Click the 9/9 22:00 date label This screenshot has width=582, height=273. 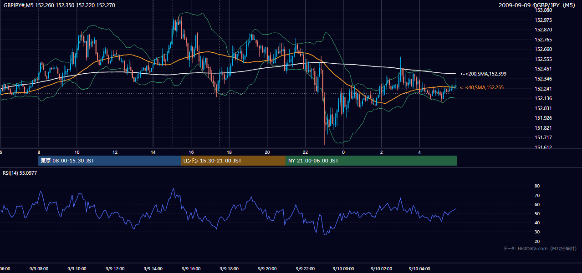tap(306, 268)
